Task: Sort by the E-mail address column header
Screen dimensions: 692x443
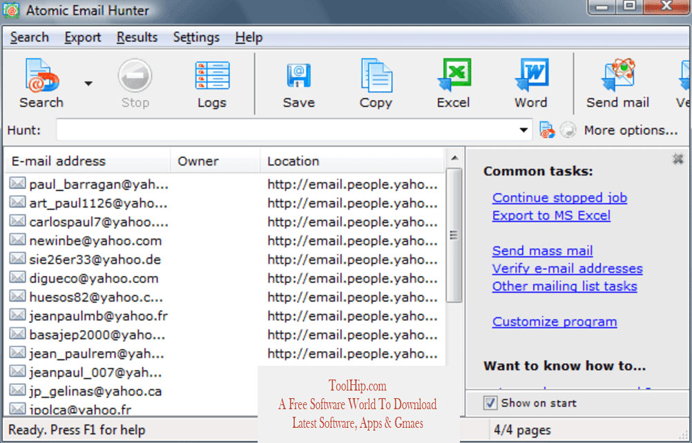Action: [88, 161]
